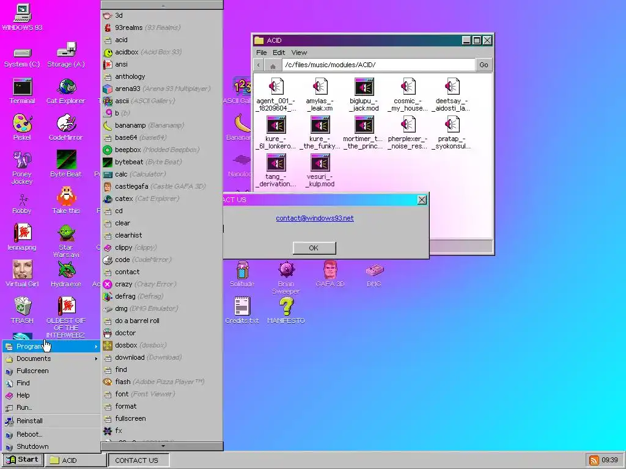Run Hydra.exe desktop icon
Viewport: 626px width, 469px height.
point(66,274)
